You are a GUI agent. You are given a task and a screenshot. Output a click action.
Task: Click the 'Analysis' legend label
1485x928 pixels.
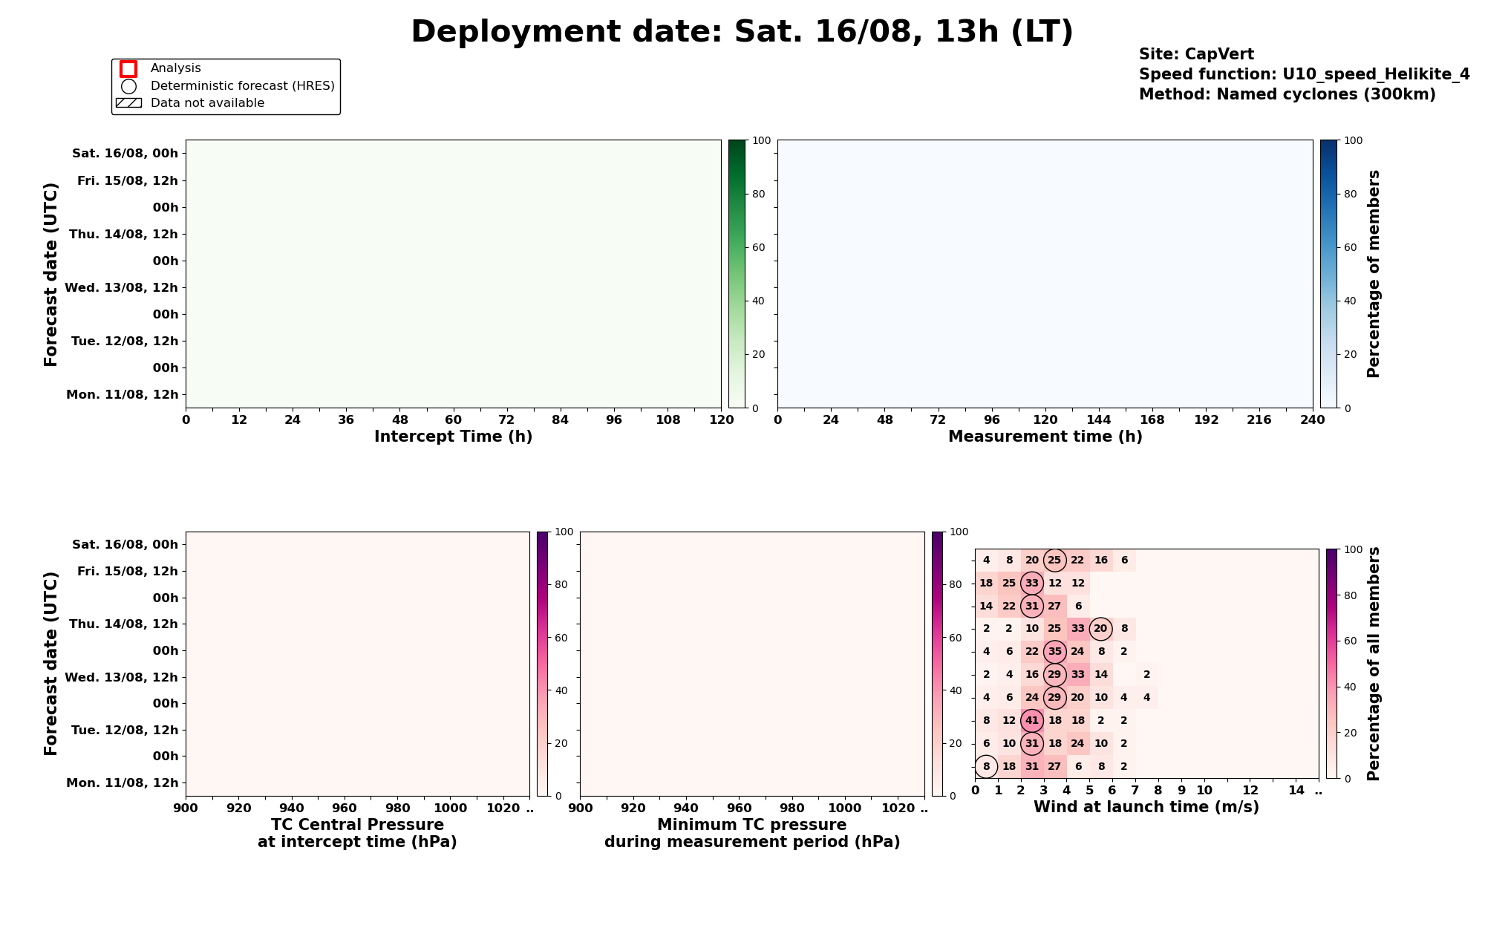175,68
